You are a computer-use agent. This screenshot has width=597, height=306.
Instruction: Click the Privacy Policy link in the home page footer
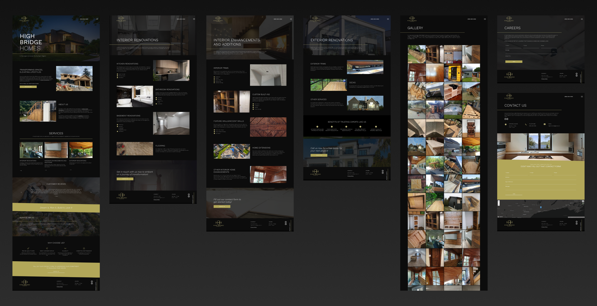point(60,287)
